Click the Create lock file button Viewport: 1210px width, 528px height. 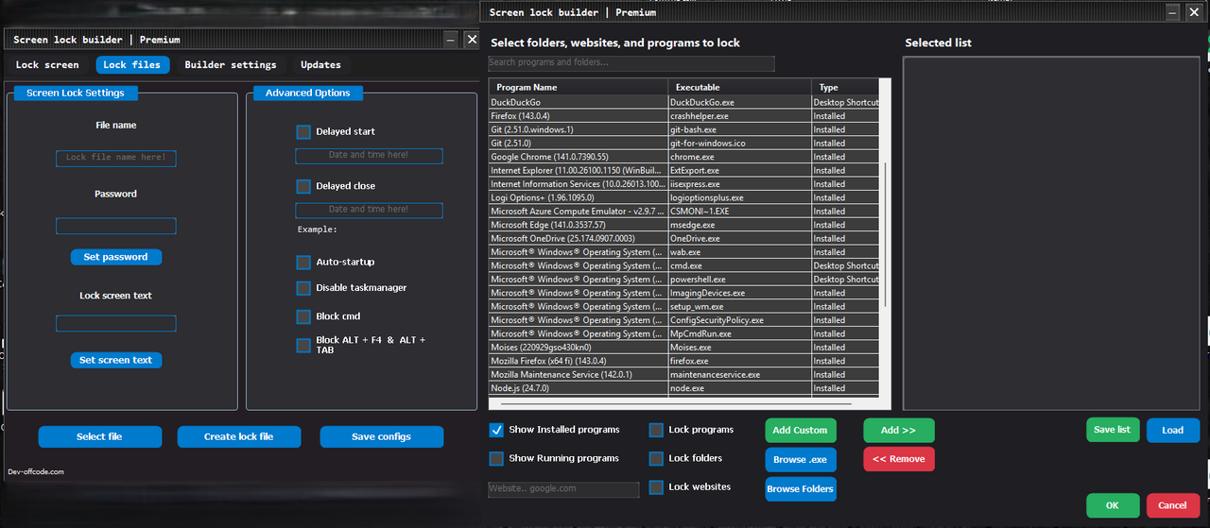[x=239, y=436]
